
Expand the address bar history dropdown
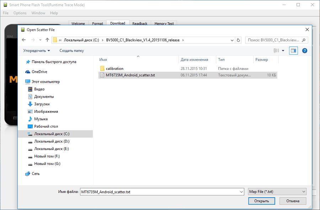click(232, 40)
